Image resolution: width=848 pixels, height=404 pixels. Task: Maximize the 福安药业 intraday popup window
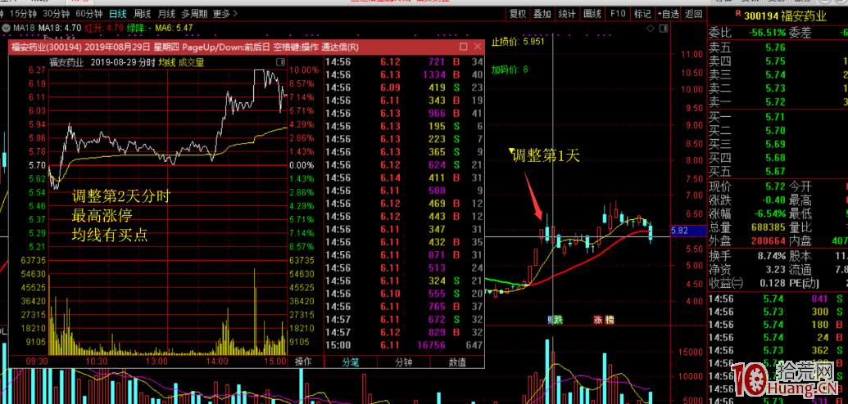pyautogui.click(x=464, y=47)
